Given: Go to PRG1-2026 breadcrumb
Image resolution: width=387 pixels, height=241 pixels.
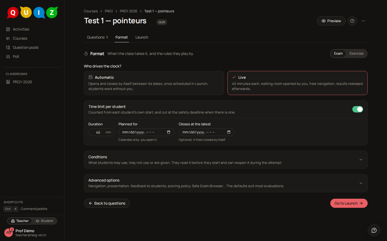Looking at the screenshot, I should tap(128, 11).
